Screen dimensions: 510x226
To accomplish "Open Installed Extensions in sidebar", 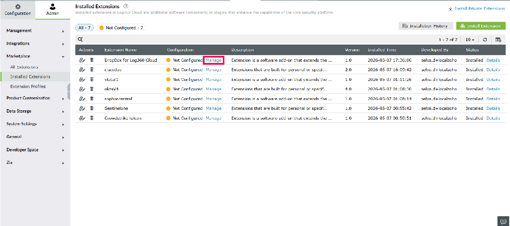I will point(30,77).
